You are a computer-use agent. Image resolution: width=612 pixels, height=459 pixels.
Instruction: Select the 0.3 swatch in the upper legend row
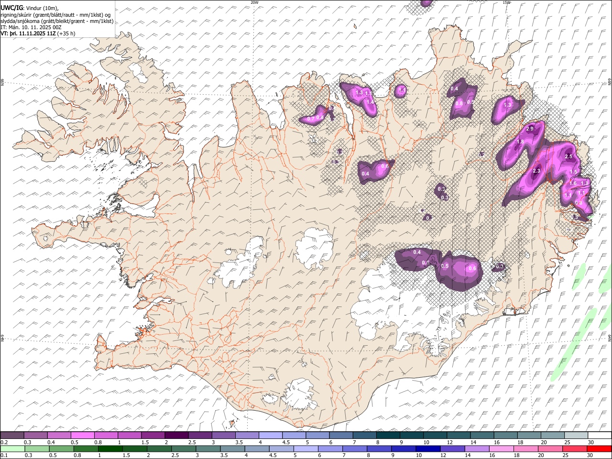(35, 436)
